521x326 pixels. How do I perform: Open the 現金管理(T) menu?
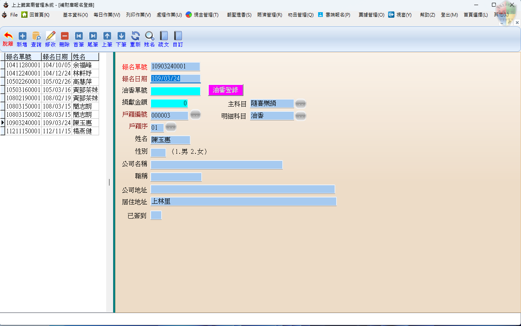tap(202, 15)
